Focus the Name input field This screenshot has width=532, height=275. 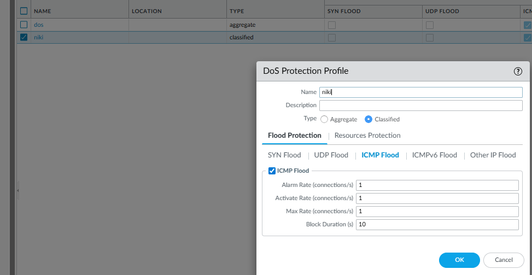coord(420,92)
